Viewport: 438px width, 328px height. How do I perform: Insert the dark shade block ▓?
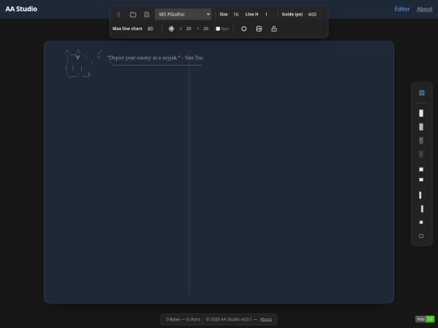tap(421, 127)
